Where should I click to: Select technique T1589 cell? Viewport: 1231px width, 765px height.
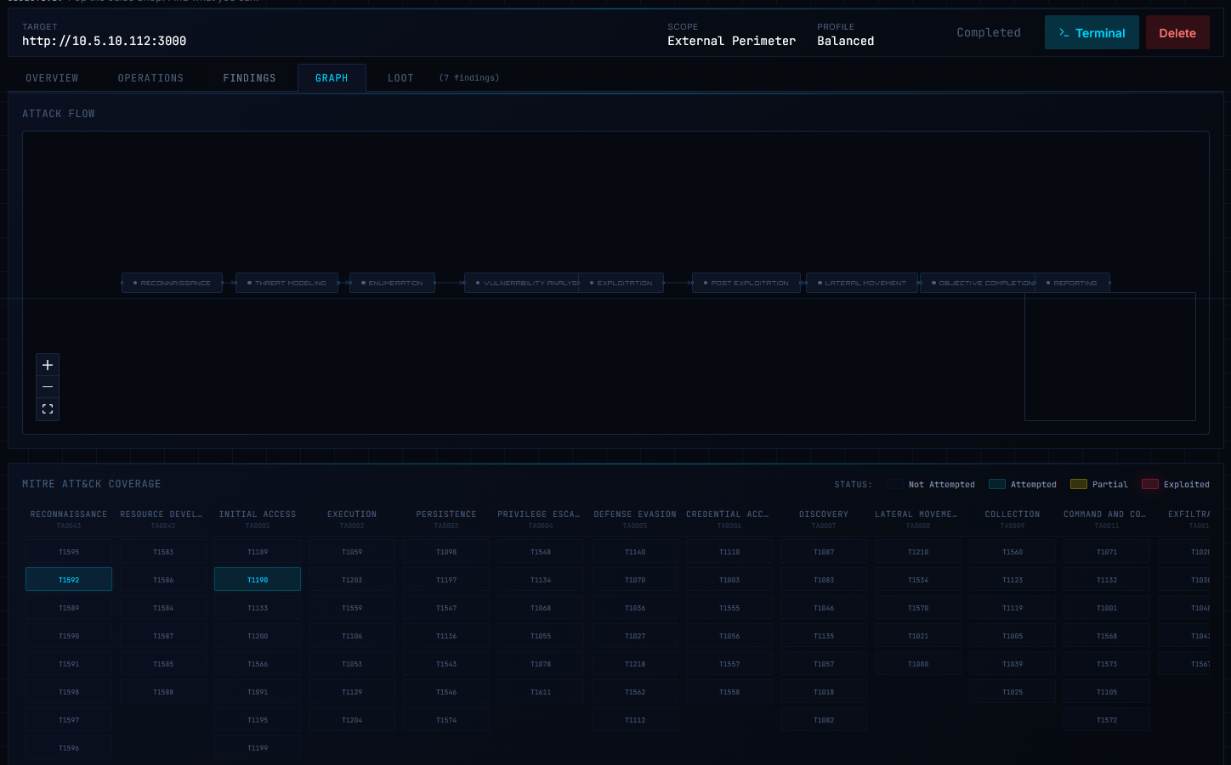coord(69,607)
